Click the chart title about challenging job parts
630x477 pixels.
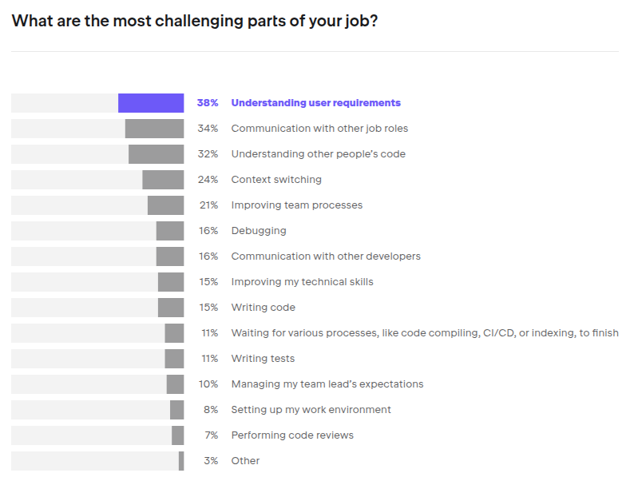(x=195, y=21)
